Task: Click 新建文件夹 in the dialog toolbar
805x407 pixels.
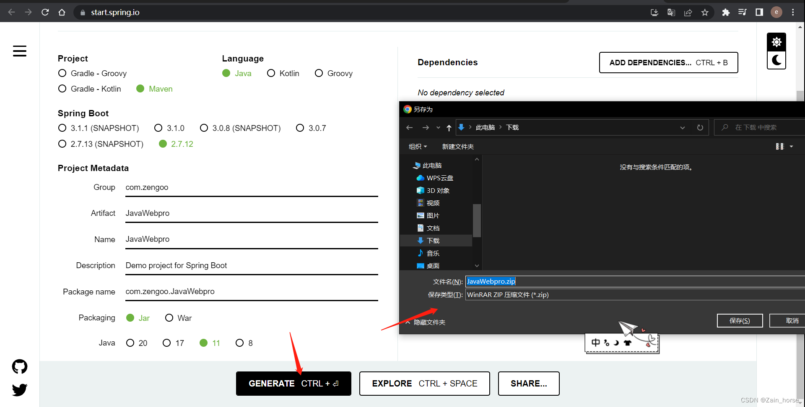Action: coord(458,146)
